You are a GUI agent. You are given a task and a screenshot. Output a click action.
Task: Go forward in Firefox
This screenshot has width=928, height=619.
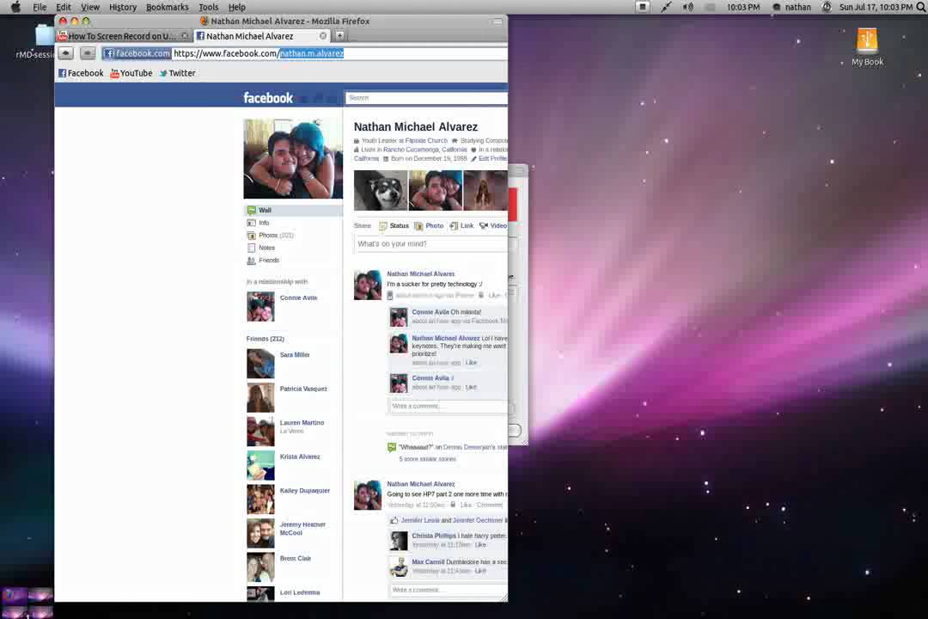point(87,53)
